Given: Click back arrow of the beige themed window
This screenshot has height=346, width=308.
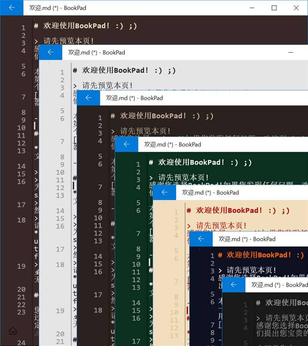Looking at the screenshot, I should [165, 193].
